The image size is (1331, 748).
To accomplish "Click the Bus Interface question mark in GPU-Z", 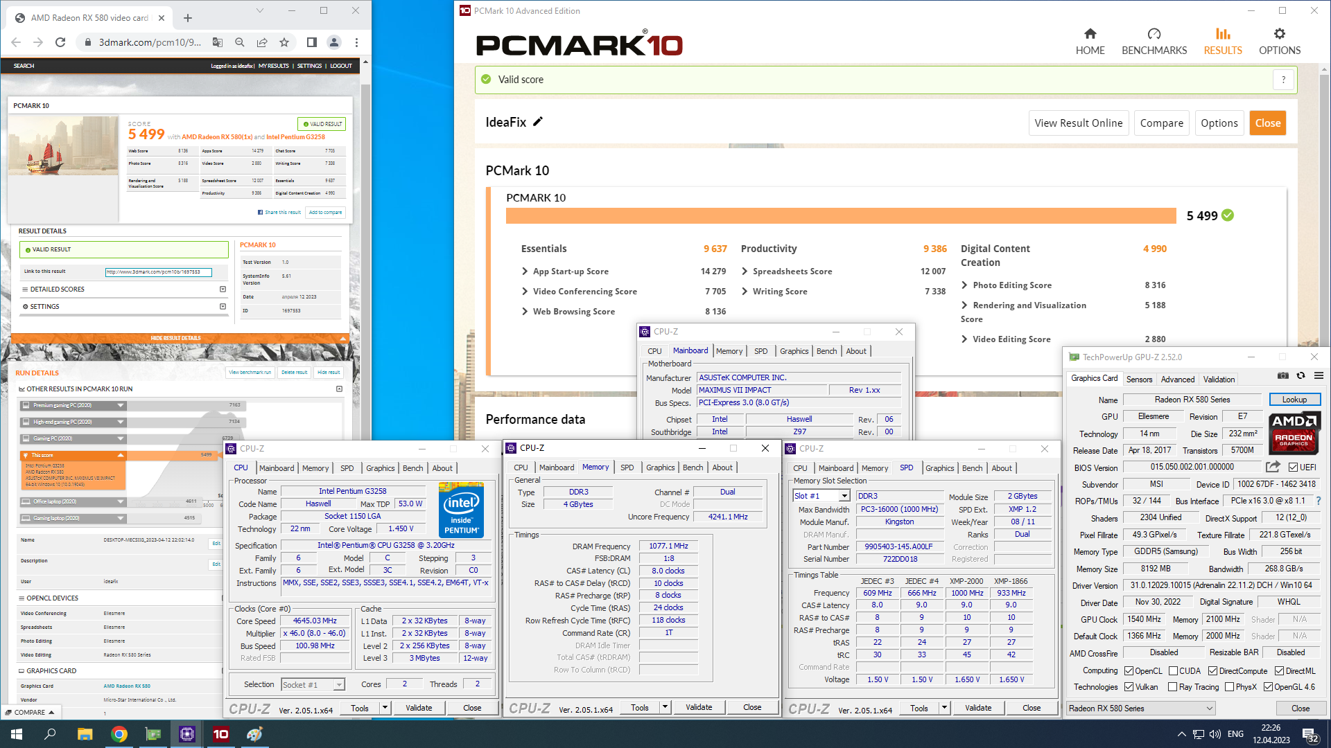I will (x=1319, y=501).
